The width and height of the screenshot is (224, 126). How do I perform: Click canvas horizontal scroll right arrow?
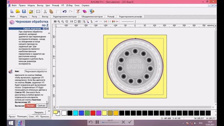click(x=213, y=107)
